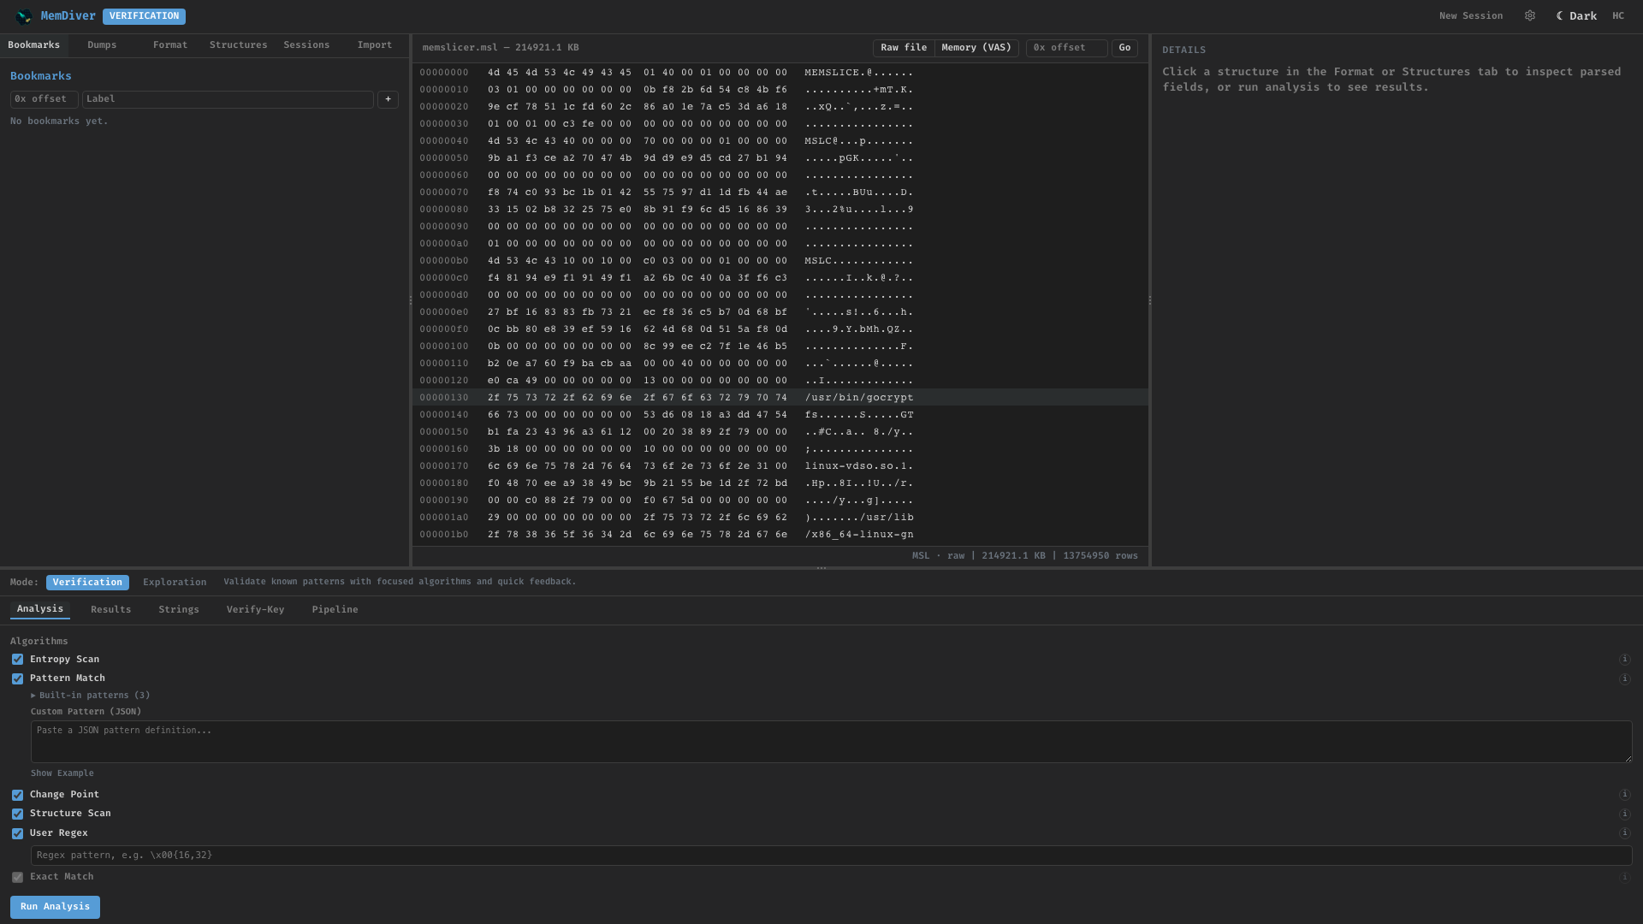Open info icon for Entropy Scan
Viewport: 1643px width, 924px height.
click(x=1625, y=660)
